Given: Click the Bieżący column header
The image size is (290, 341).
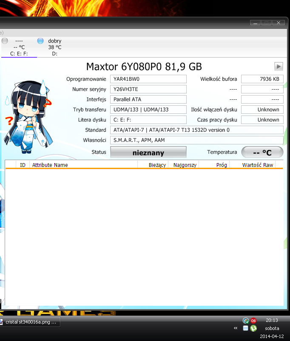Looking at the screenshot, I should tap(153, 165).
